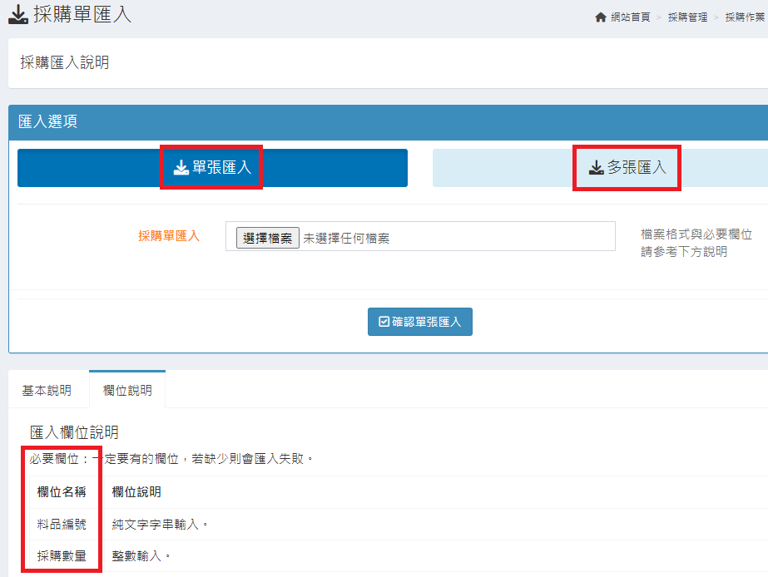The image size is (768, 577).
Task: Select the 採購數量 table cell
Action: (62, 556)
